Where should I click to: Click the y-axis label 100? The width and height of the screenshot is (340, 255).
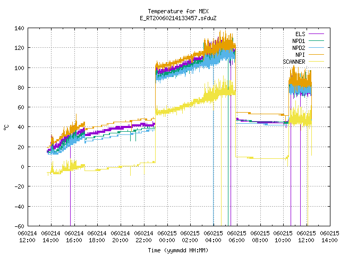coord(19,68)
